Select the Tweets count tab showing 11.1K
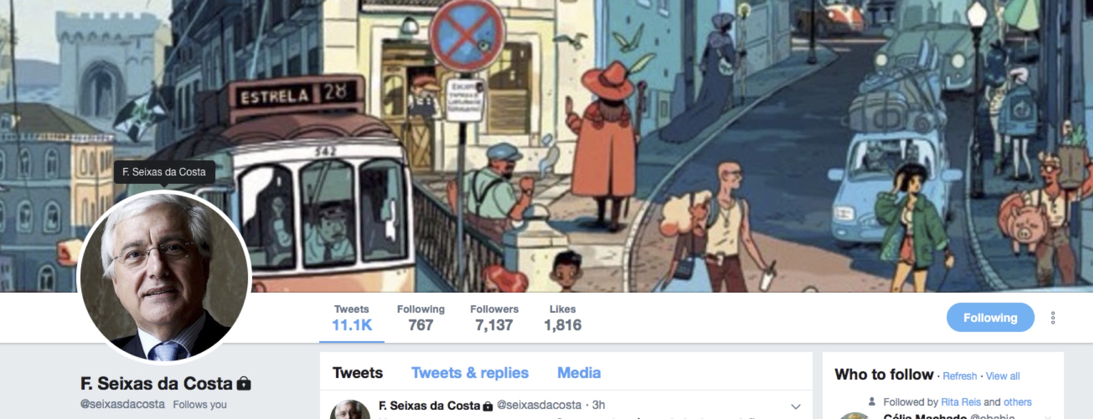Image resolution: width=1093 pixels, height=419 pixels. point(352,318)
